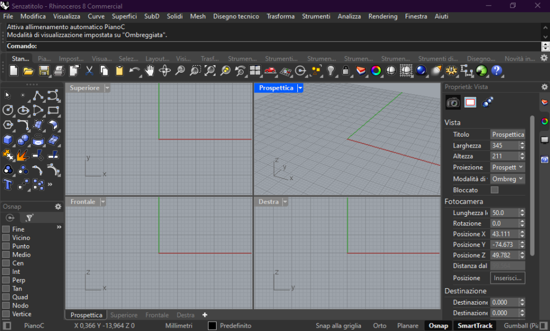The height and width of the screenshot is (331, 550).
Task: Click the Polygon tool icon
Action: point(7,125)
